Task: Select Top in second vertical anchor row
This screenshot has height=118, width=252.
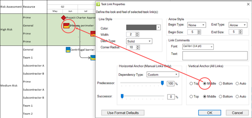Action: pyautogui.click(x=191, y=97)
